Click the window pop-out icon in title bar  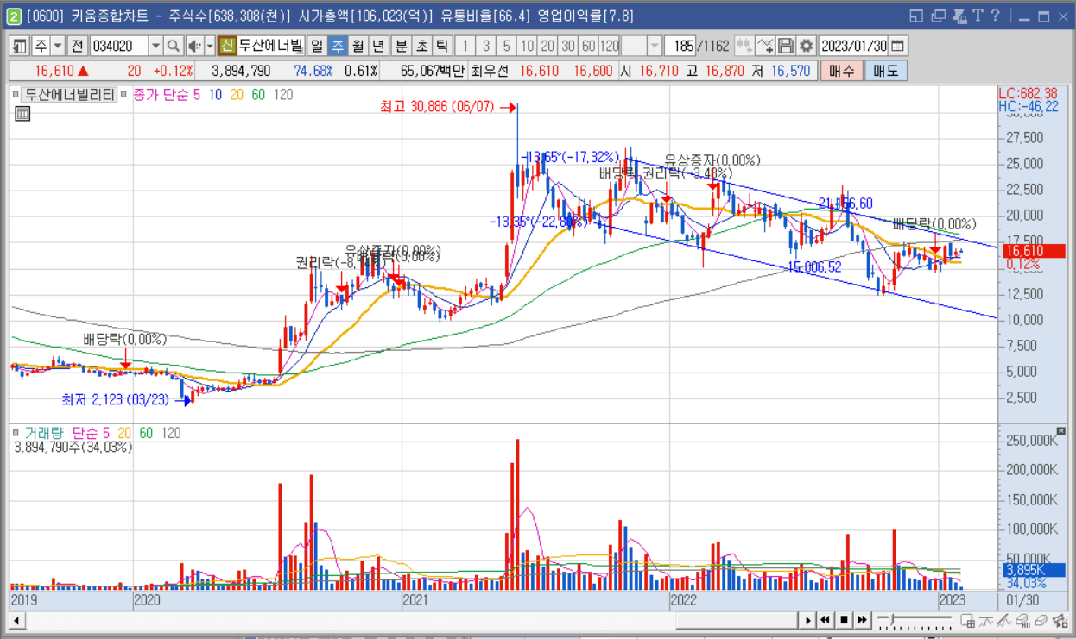(916, 16)
